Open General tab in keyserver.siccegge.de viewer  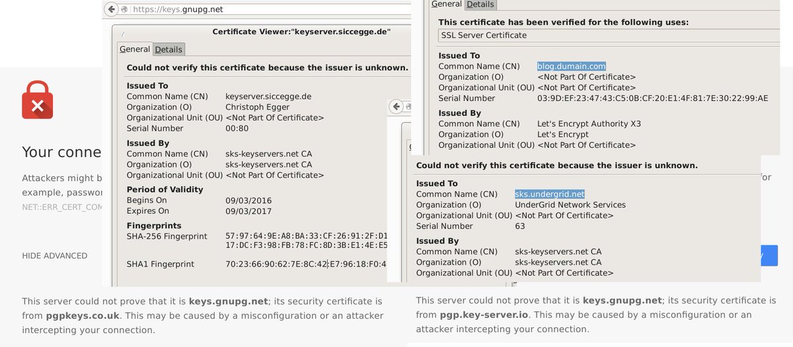[135, 49]
